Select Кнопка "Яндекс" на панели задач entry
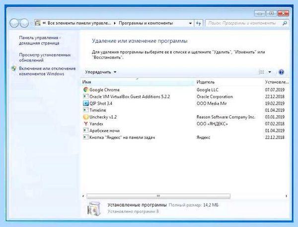This screenshot has height=227, width=298. [x=122, y=137]
